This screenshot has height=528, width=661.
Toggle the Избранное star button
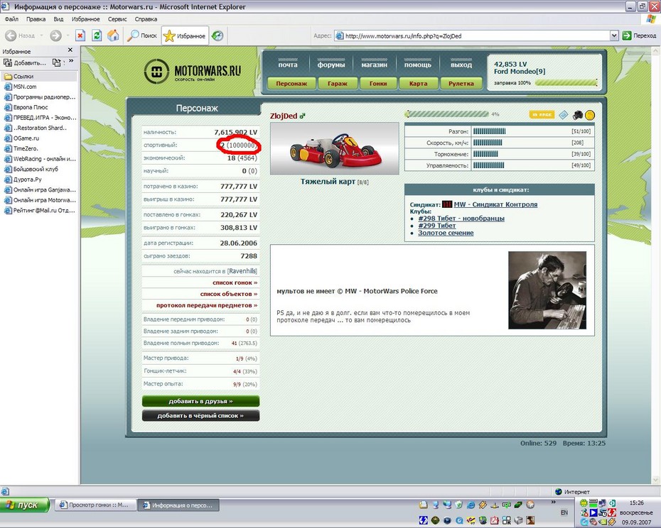pos(185,35)
